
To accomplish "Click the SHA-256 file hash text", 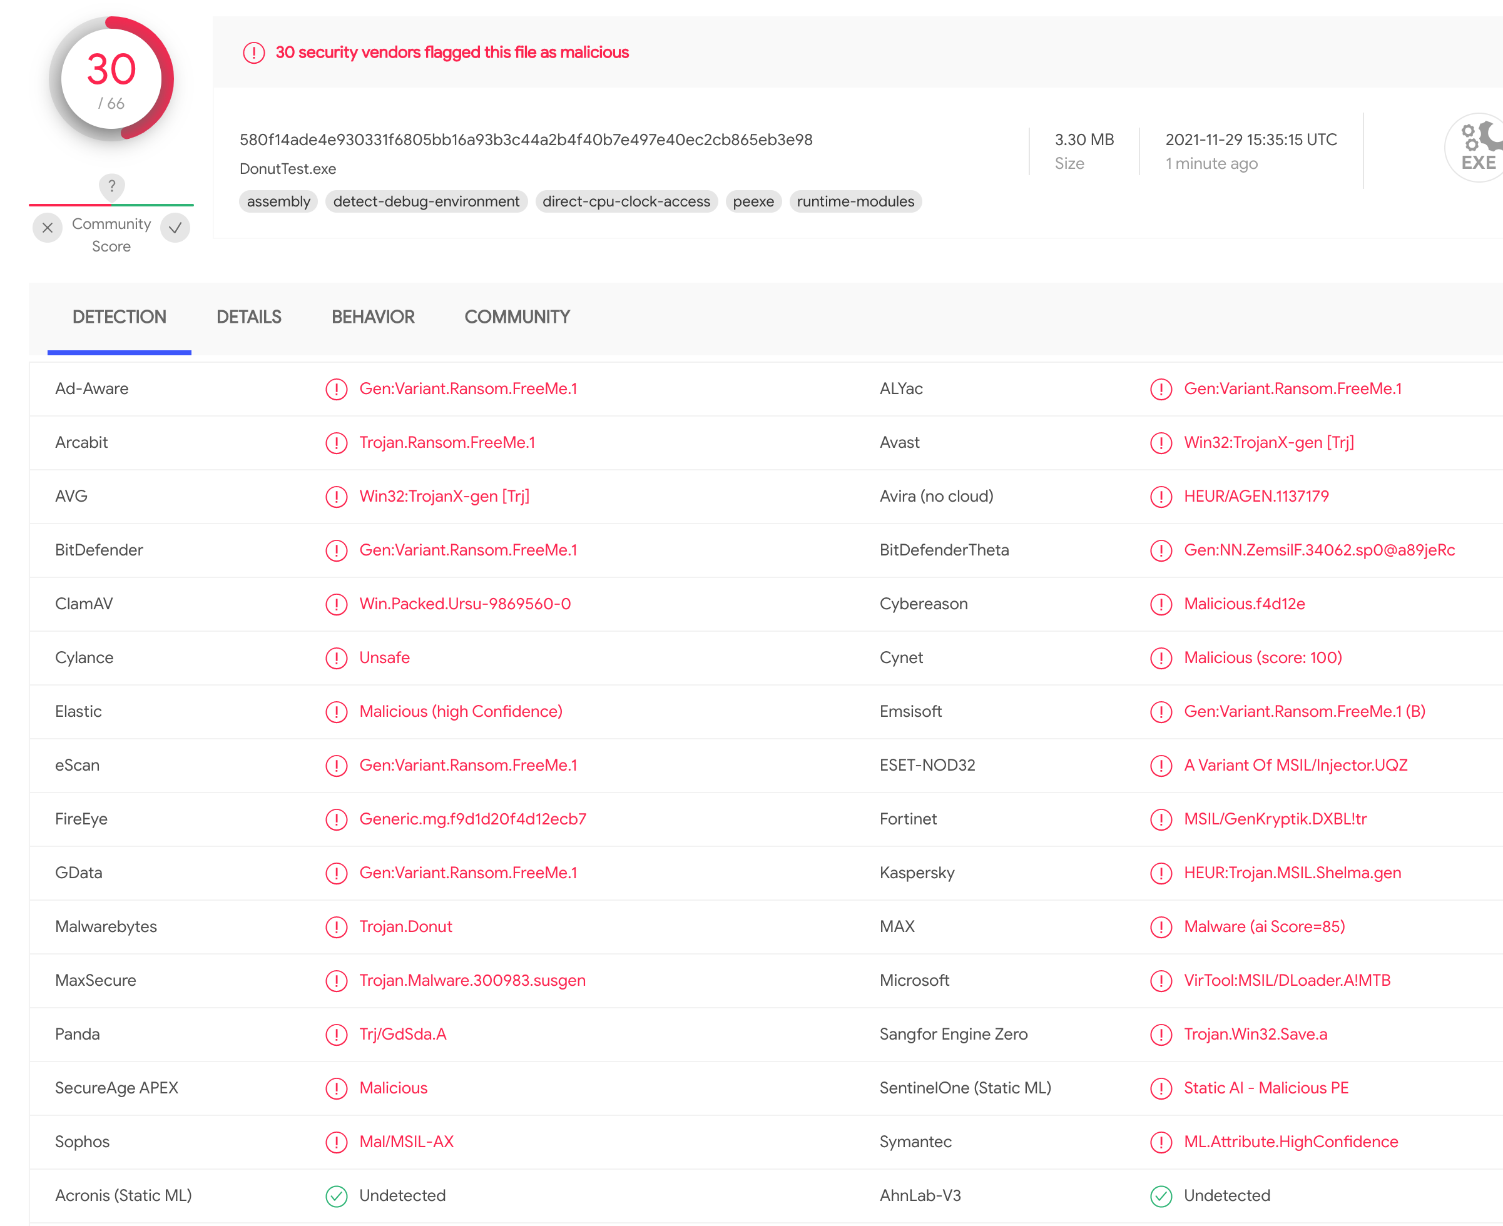I will pos(526,140).
